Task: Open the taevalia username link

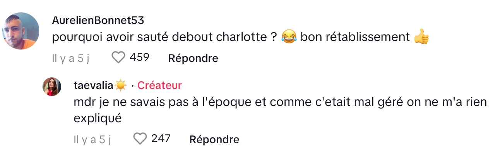Action: pyautogui.click(x=94, y=86)
